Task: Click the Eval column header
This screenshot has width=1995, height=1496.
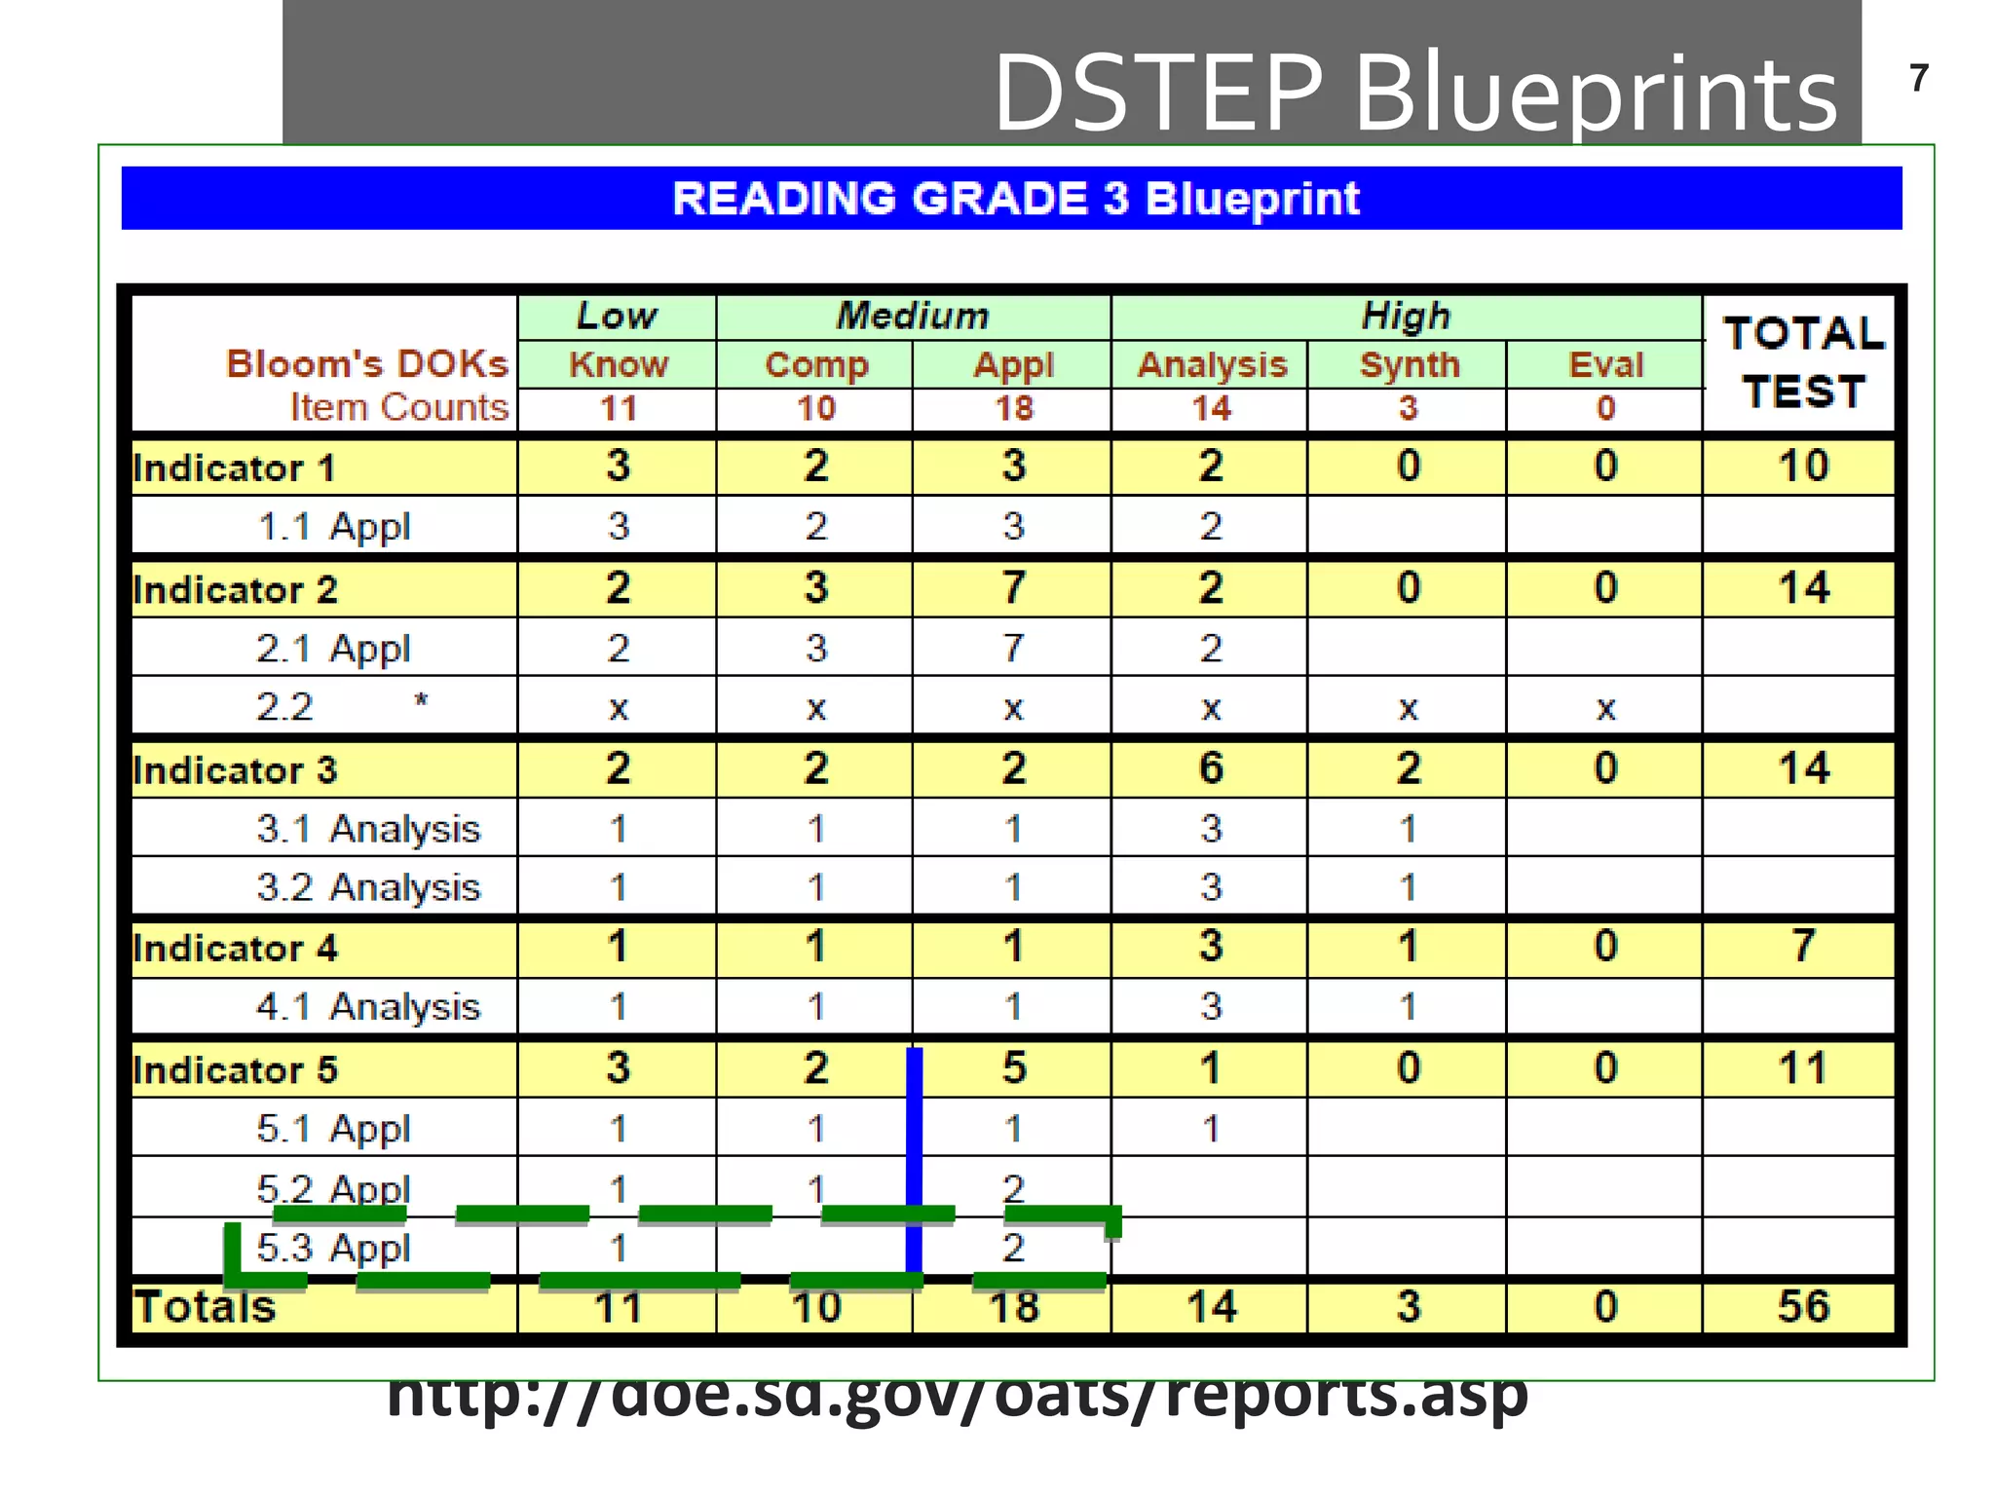Action: coord(1605,364)
